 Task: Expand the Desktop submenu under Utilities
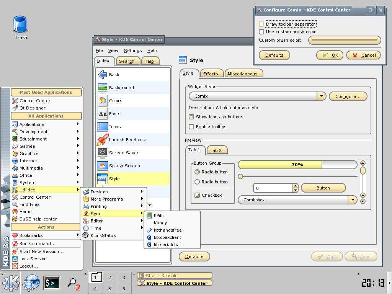[x=114, y=192]
